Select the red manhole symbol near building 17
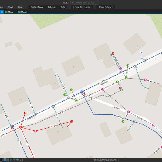 click(x=113, y=53)
